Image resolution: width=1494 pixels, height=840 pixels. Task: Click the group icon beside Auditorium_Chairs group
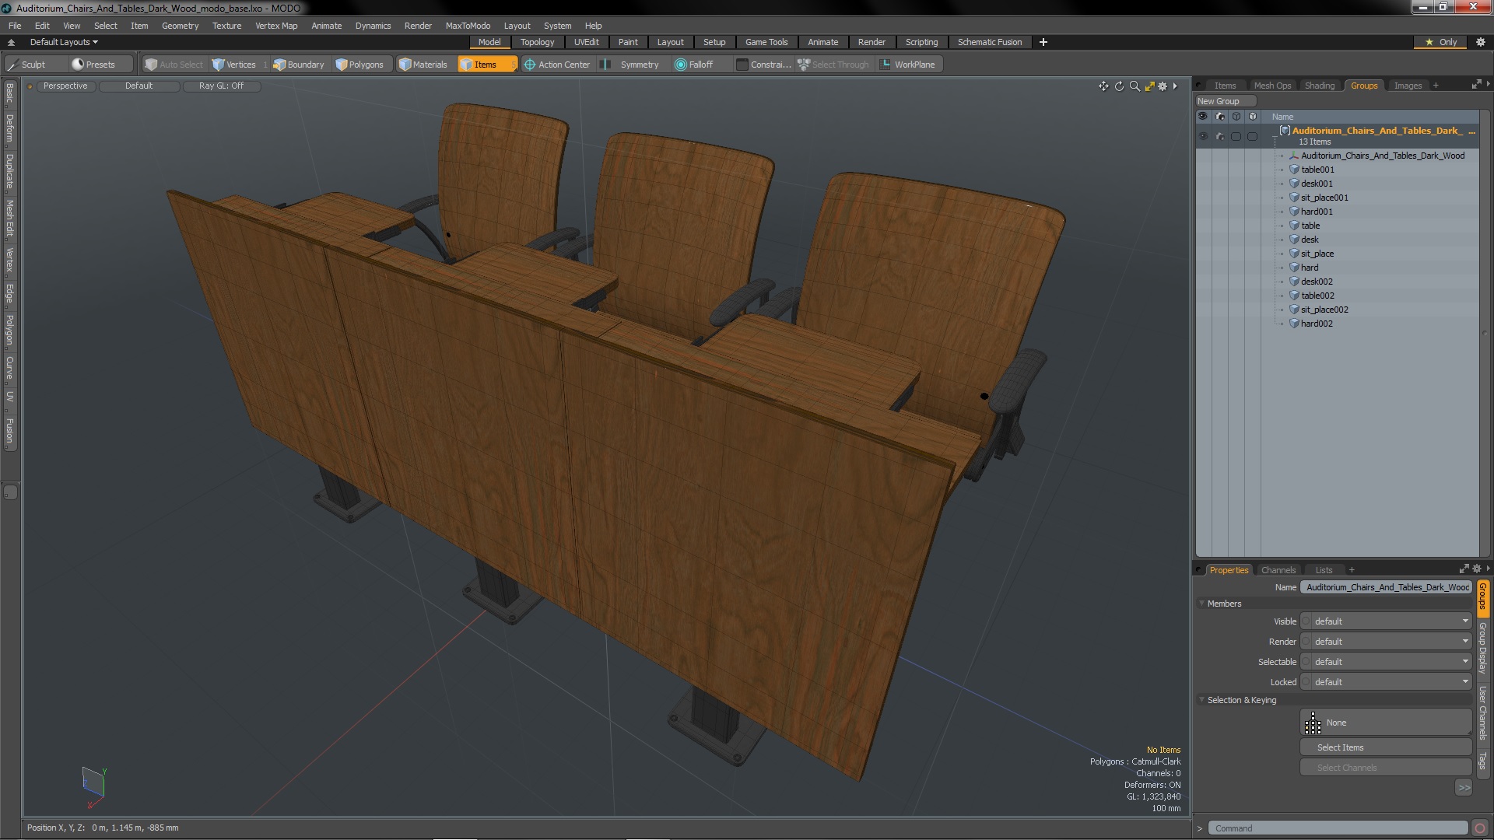(x=1285, y=131)
